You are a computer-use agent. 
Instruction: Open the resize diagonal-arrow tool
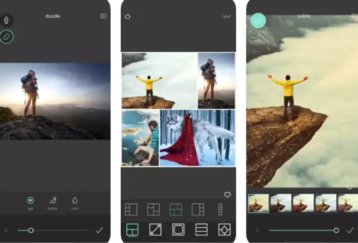155,230
